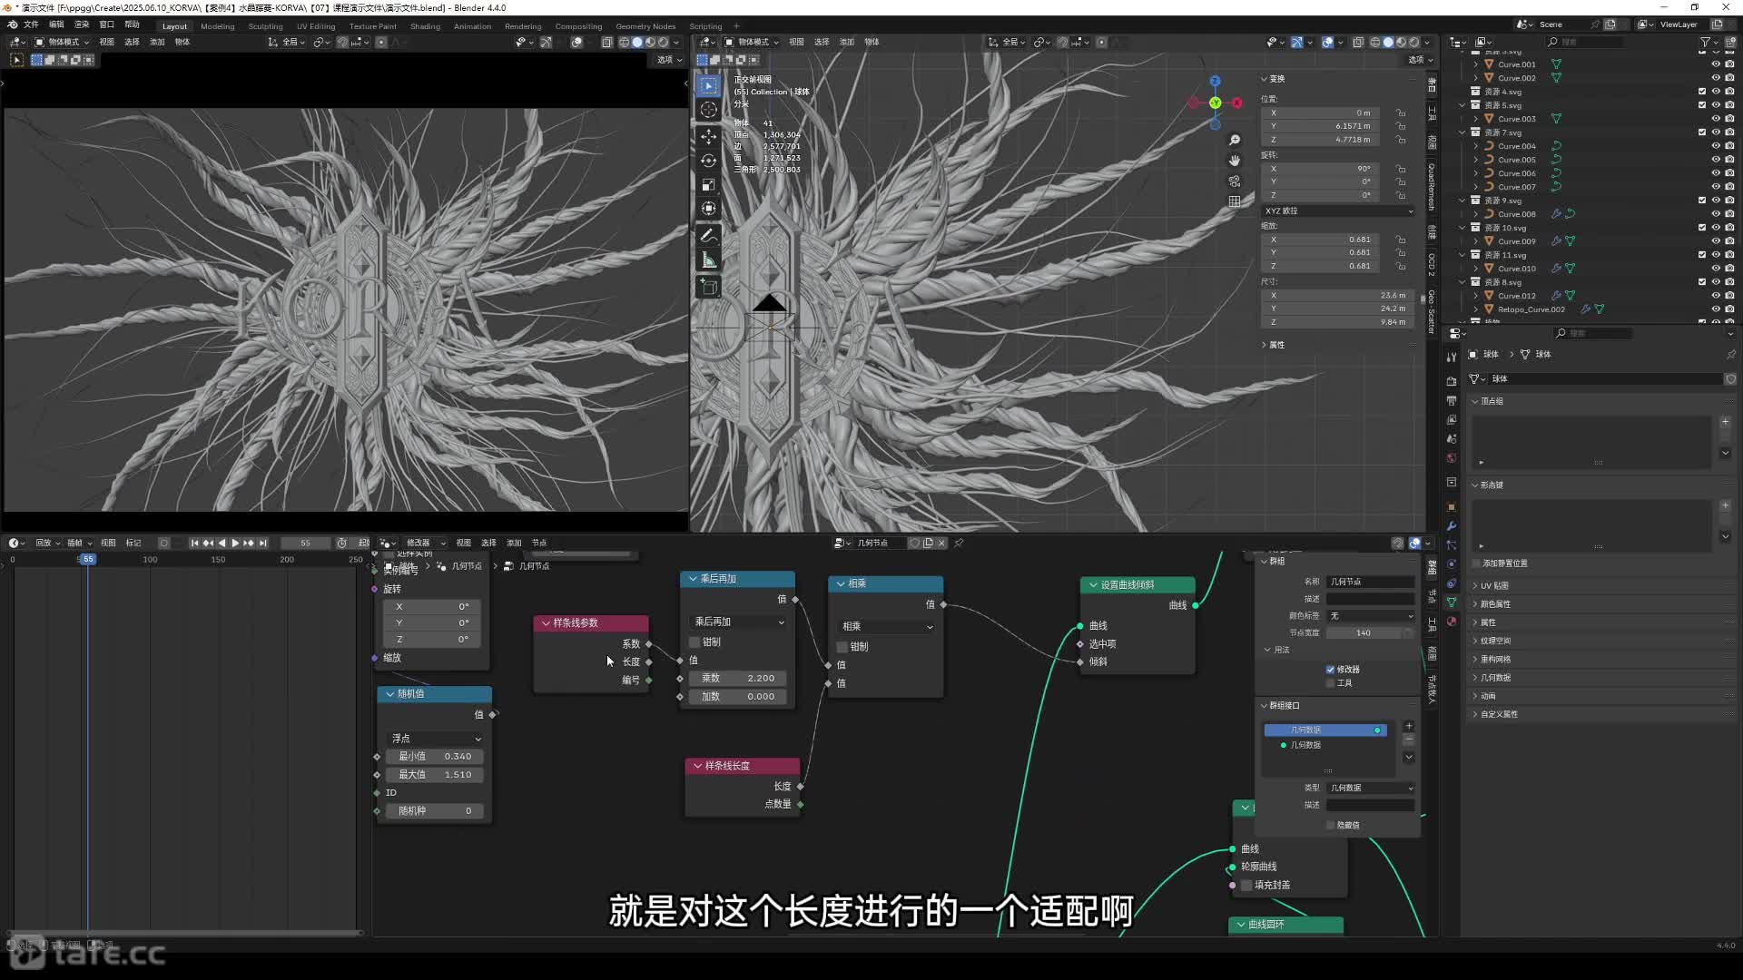The image size is (1743, 980).
Task: Open the Modifiers wrench tab in Properties
Action: (1451, 526)
